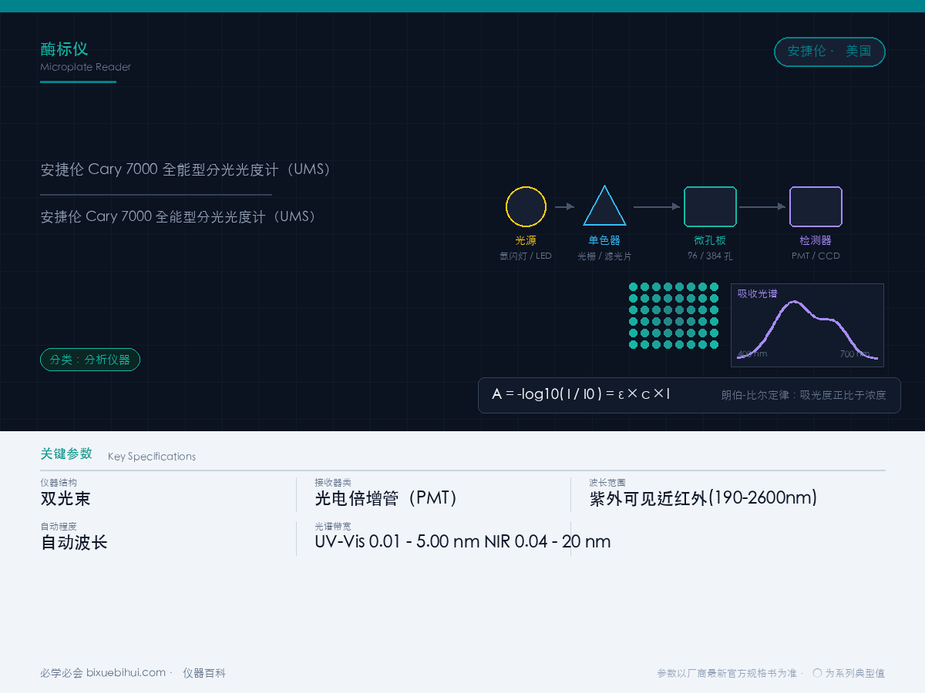The width and height of the screenshot is (925, 693).
Task: Click the PMT / CCD caption
Action: pyautogui.click(x=816, y=256)
